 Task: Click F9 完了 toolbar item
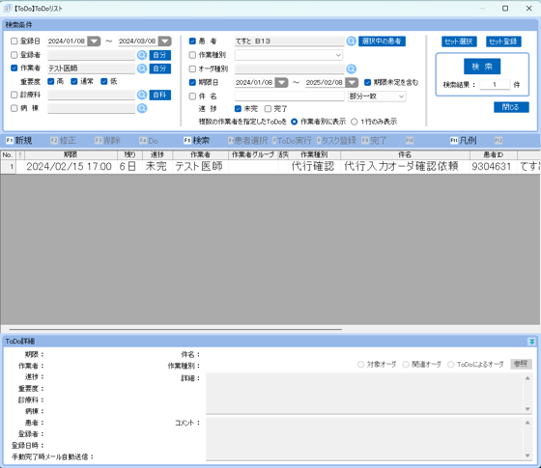(x=374, y=141)
